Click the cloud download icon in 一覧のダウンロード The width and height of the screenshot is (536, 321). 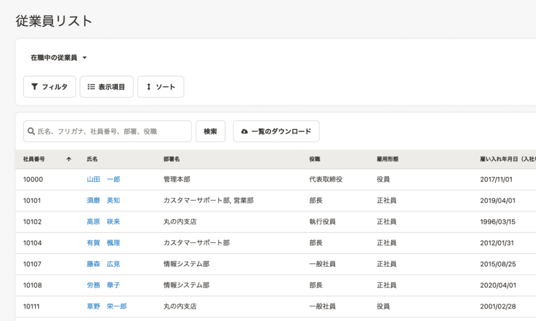point(244,131)
